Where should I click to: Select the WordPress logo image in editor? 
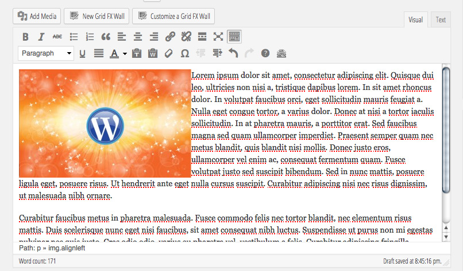(105, 123)
